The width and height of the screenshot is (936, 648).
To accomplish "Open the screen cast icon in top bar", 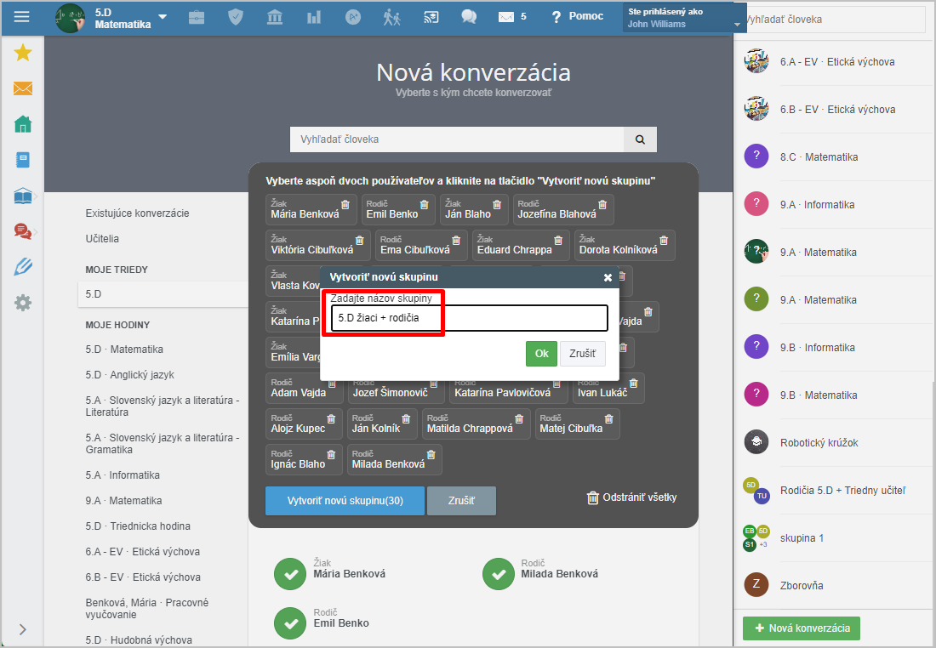I will pos(431,17).
